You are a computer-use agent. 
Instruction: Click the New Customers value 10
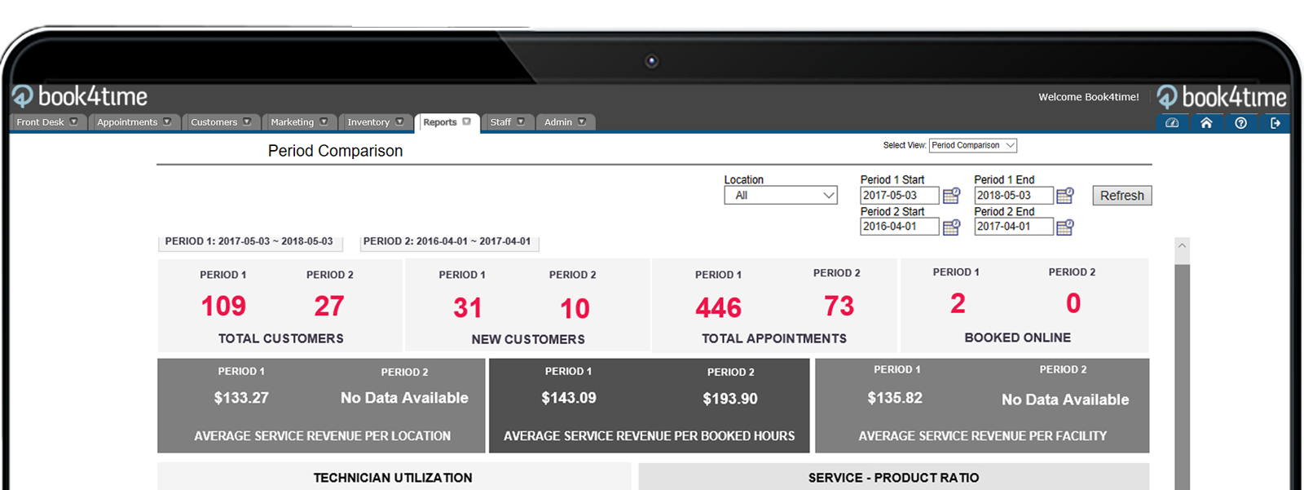[575, 308]
